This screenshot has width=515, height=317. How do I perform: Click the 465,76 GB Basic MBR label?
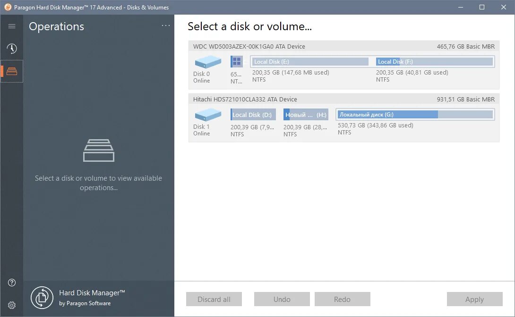466,47
